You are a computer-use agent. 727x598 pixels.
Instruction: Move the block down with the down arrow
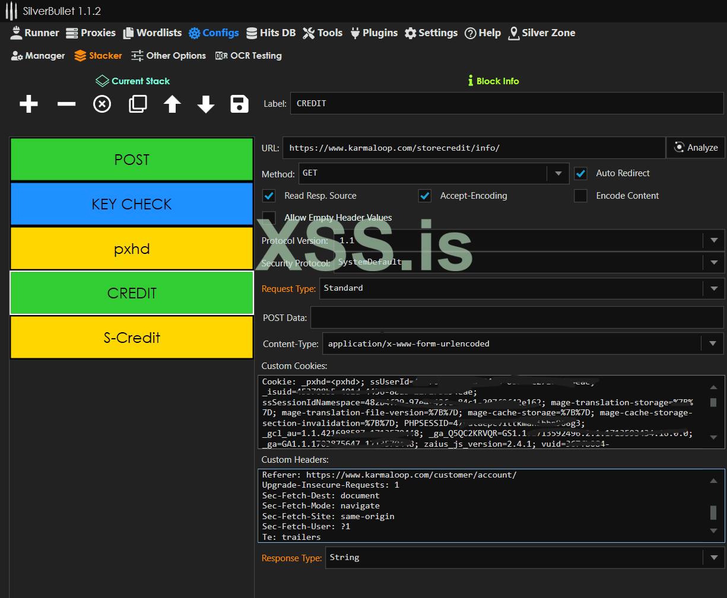pos(206,104)
